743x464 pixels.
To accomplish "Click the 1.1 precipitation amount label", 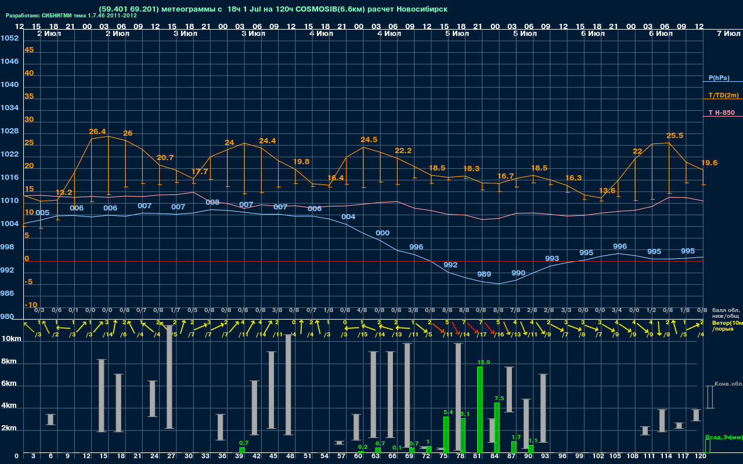I will pos(533,441).
